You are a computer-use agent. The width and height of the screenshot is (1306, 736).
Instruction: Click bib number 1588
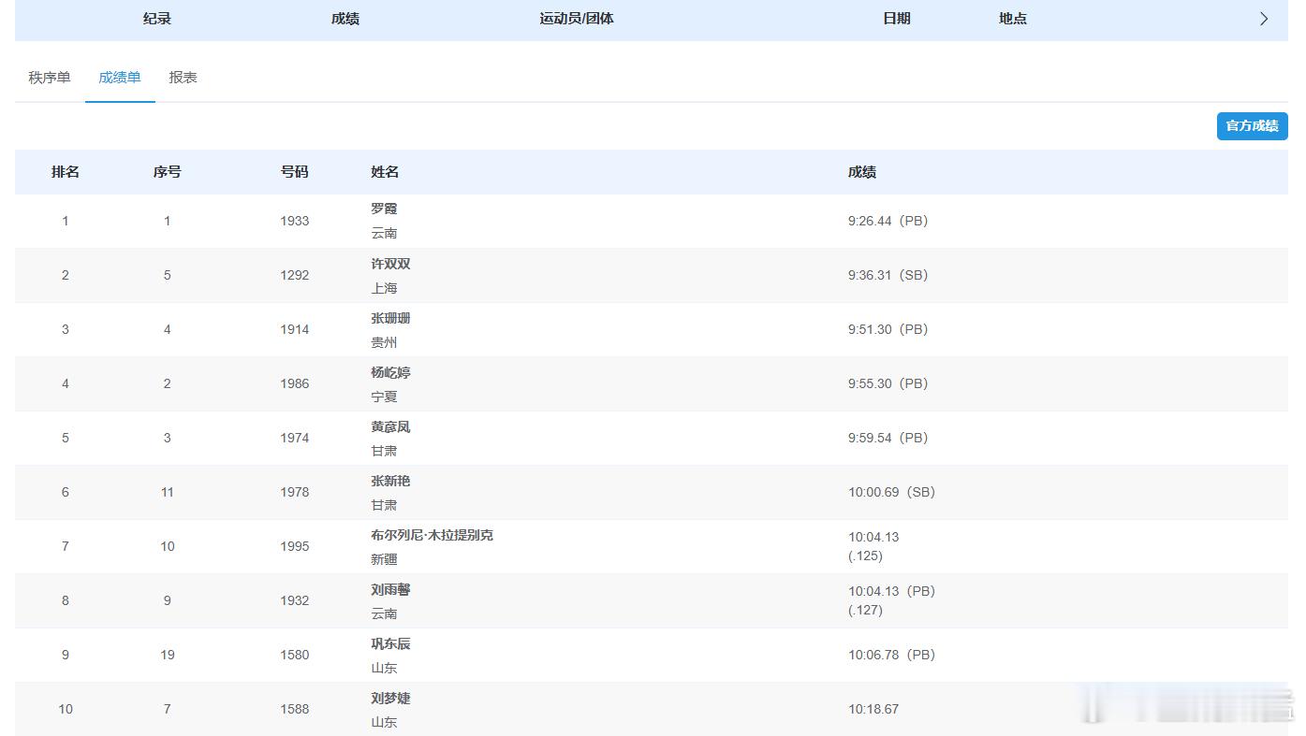pyautogui.click(x=294, y=709)
